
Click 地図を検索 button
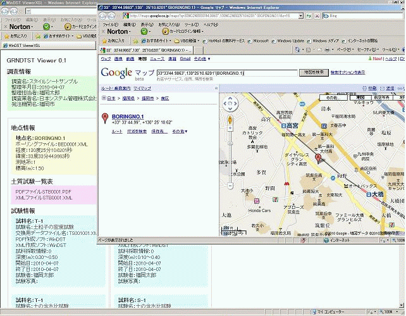pyautogui.click(x=314, y=72)
